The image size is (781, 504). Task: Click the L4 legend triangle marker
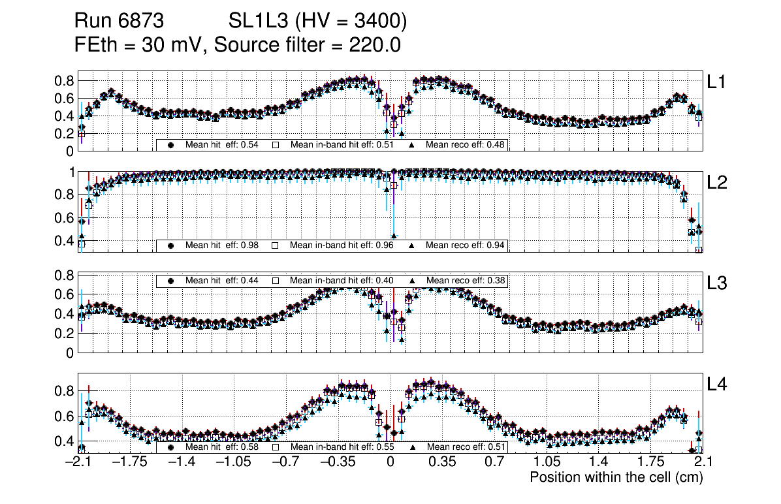413,448
